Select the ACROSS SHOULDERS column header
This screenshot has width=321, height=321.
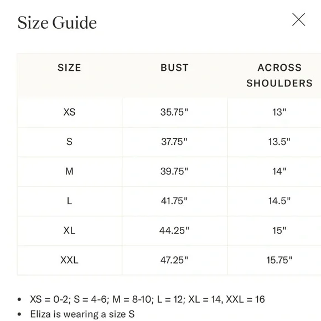pos(279,75)
